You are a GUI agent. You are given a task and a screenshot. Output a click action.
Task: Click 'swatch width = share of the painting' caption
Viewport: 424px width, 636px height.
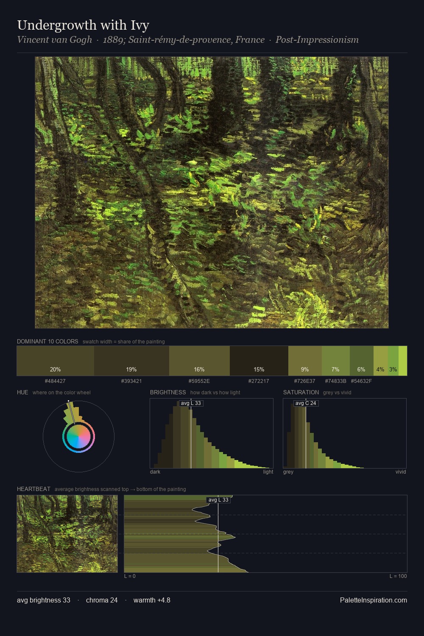pyautogui.click(x=124, y=342)
